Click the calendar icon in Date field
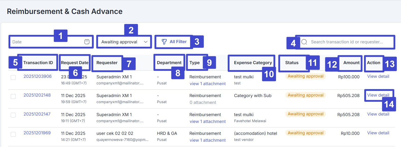The height and width of the screenshot is (147, 401). 87,42
